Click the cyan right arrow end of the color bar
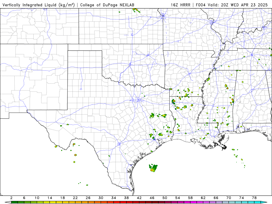 tap(264, 202)
